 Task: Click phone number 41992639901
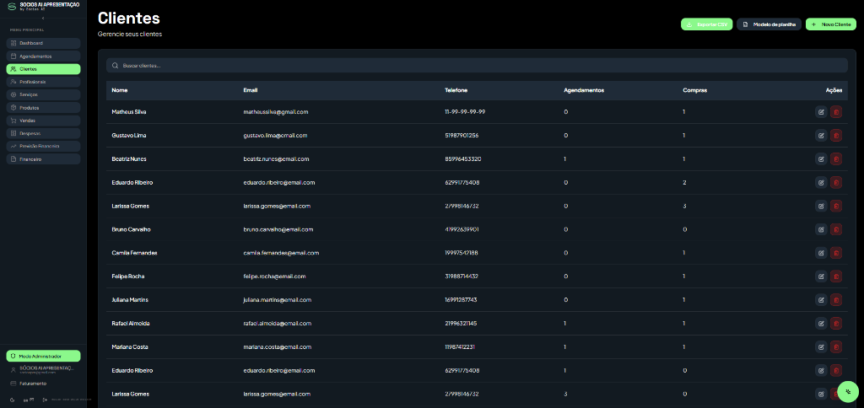coord(462,229)
